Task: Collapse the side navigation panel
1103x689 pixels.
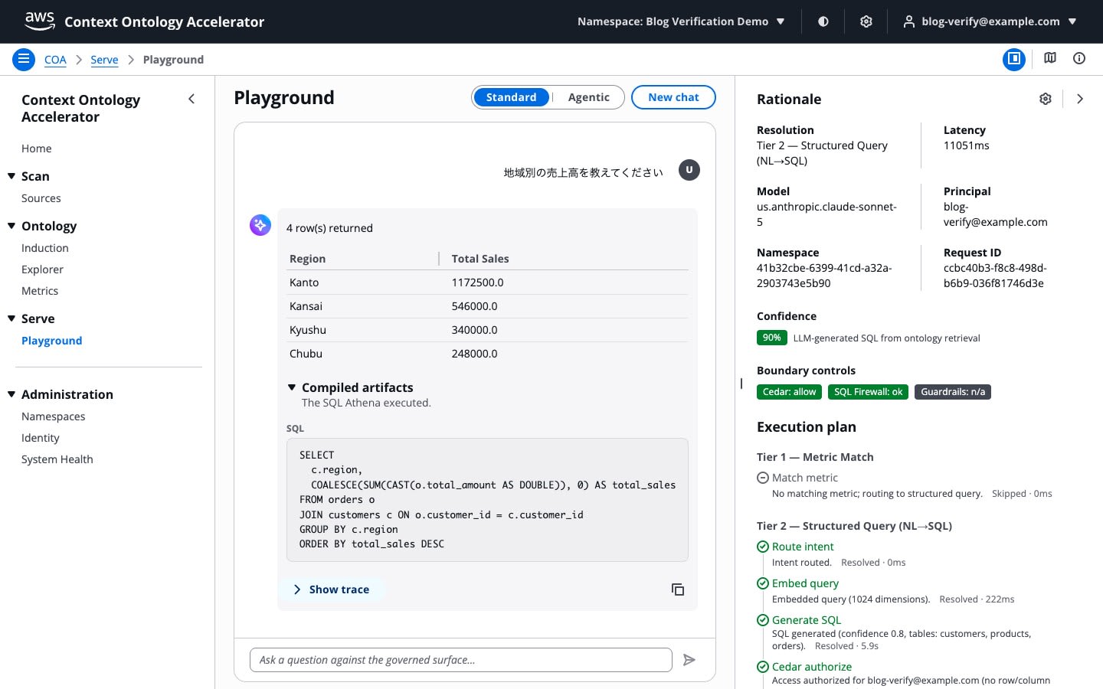Action: point(191,99)
